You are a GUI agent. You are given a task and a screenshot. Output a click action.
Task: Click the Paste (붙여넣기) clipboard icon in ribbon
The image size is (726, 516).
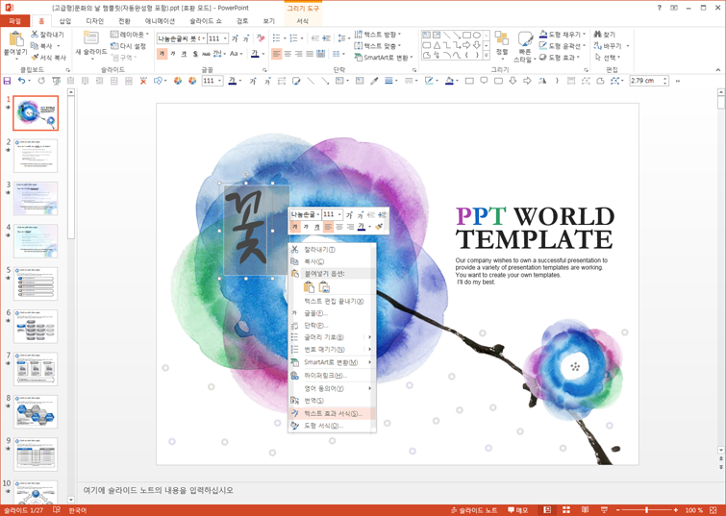pos(15,39)
